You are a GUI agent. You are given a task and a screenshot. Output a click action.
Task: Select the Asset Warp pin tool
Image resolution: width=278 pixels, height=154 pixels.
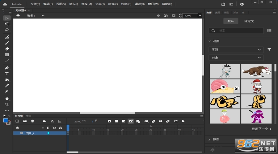pyautogui.click(x=6, y=91)
